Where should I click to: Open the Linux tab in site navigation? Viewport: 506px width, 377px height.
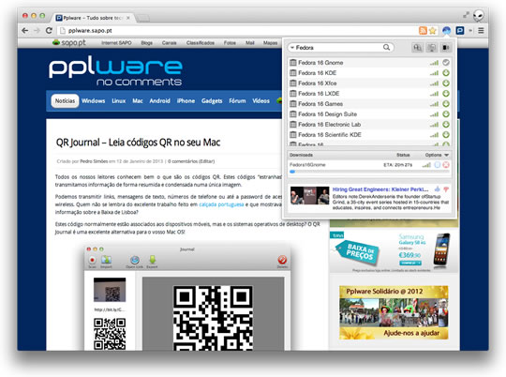(118, 100)
